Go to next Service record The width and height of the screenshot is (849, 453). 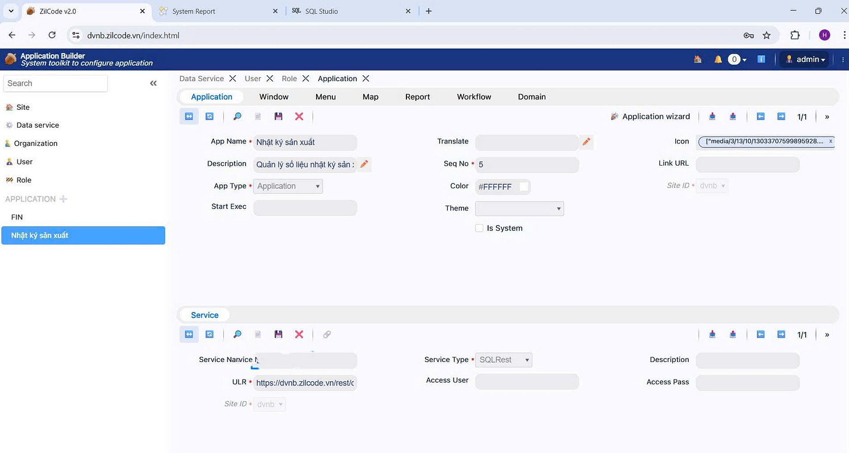[x=781, y=335]
